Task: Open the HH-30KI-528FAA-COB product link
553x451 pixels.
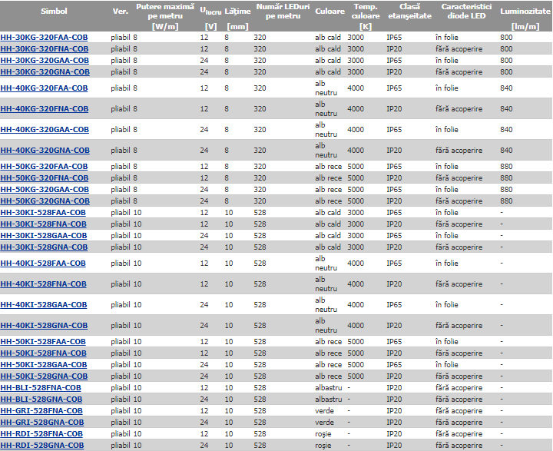Action: click(x=43, y=213)
